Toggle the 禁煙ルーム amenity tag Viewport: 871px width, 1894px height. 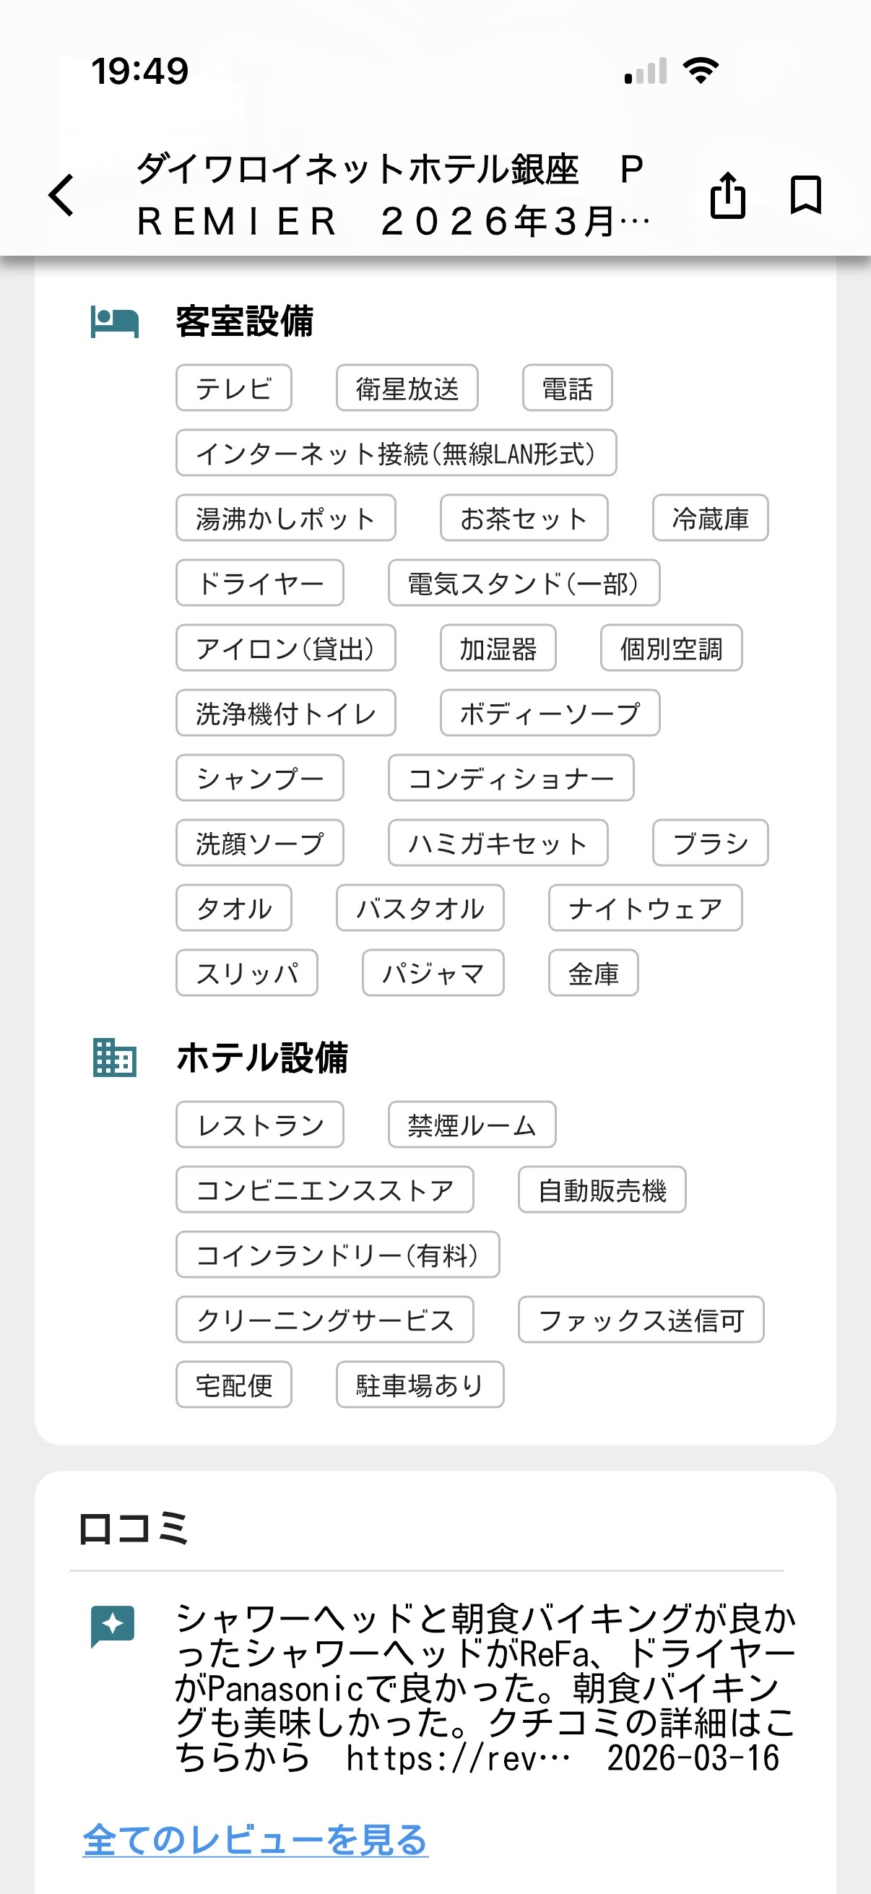pyautogui.click(x=470, y=1124)
